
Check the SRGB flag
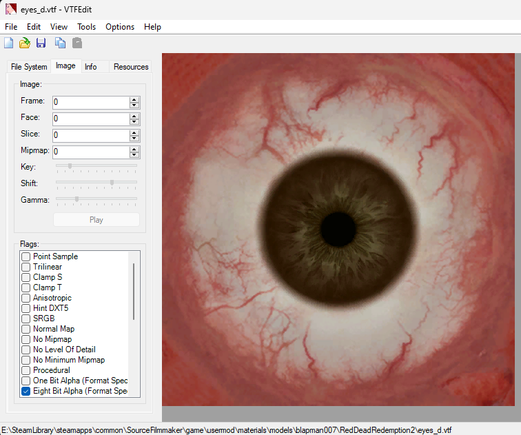pyautogui.click(x=26, y=318)
